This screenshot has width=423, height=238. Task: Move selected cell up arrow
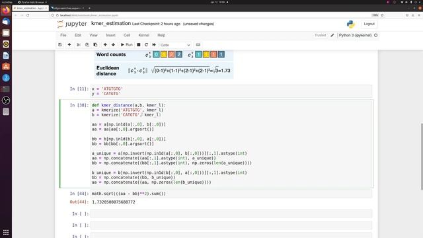pos(105,45)
